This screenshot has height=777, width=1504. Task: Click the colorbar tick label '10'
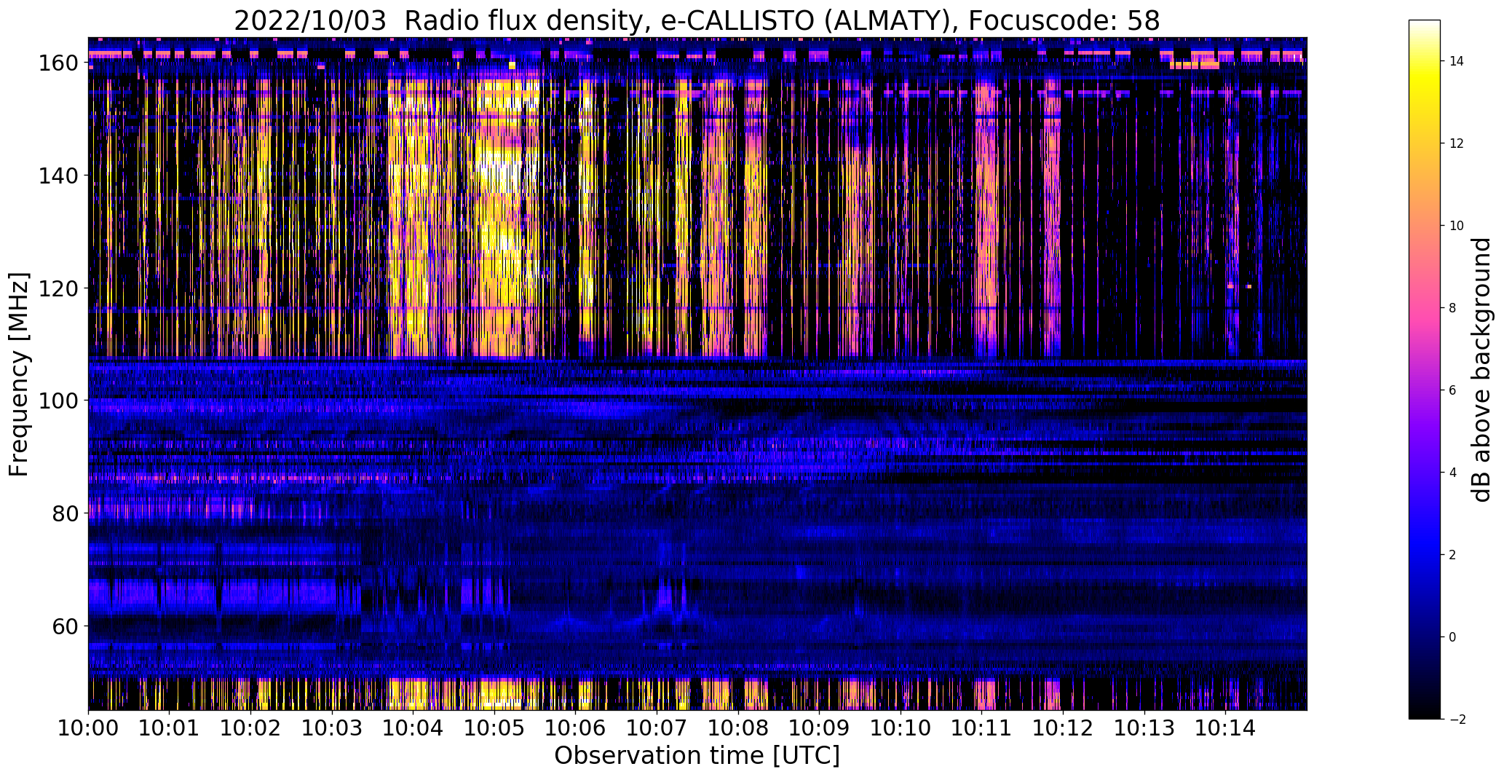point(1457,226)
